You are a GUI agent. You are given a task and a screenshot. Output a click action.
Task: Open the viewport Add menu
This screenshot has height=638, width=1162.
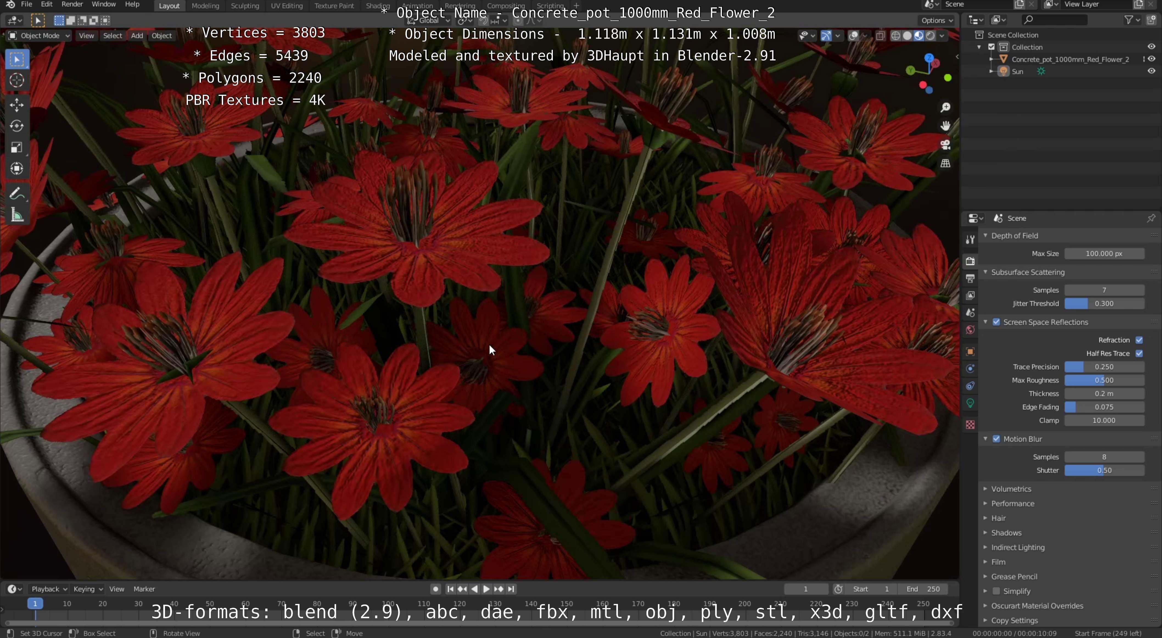pyautogui.click(x=137, y=36)
